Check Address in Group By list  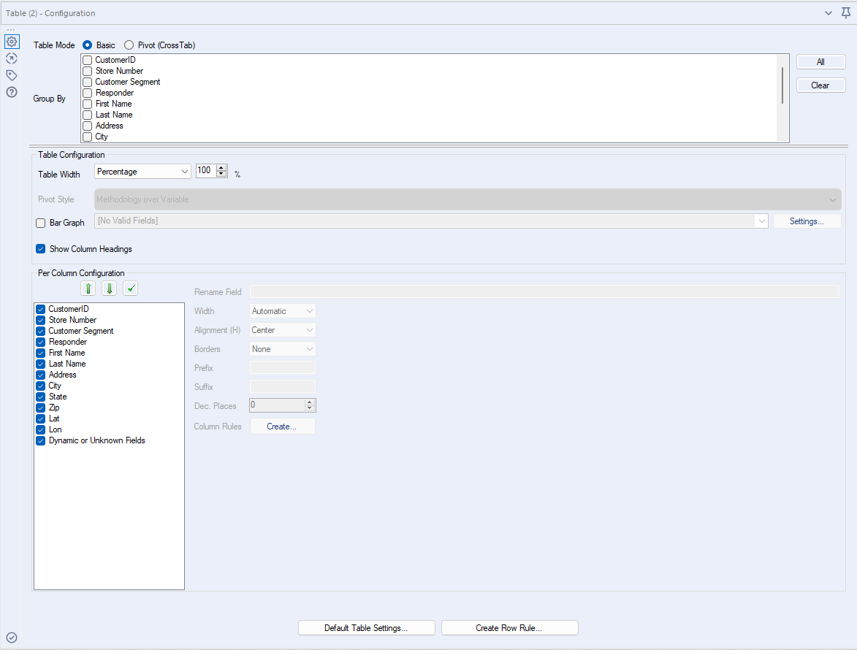(88, 126)
